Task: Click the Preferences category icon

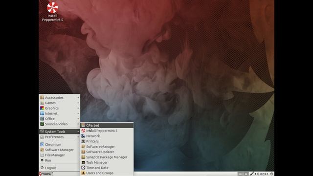Action: [42, 137]
